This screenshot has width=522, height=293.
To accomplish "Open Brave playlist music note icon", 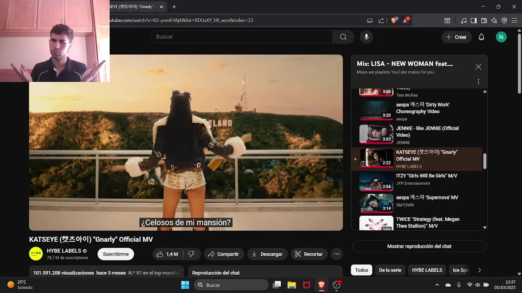I will tap(464, 20).
